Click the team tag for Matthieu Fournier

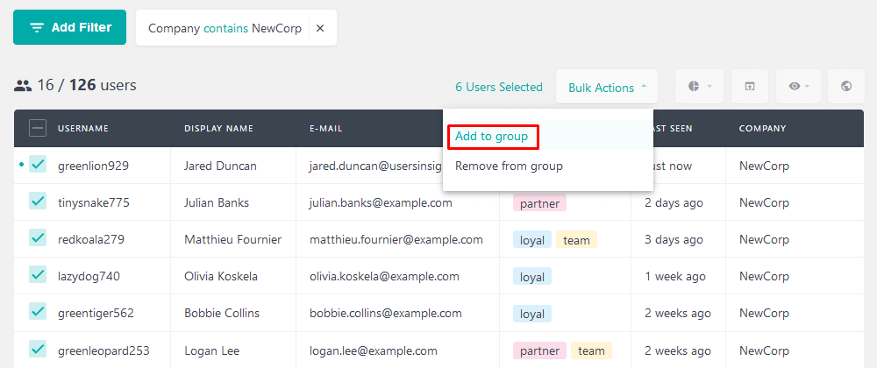(576, 240)
